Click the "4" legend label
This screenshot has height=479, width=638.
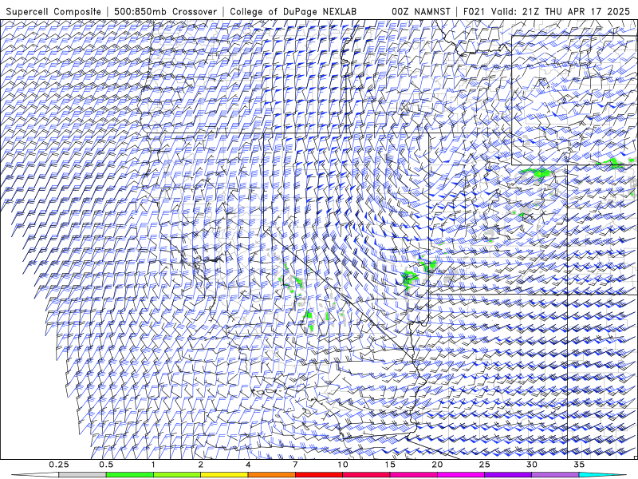pos(248,465)
